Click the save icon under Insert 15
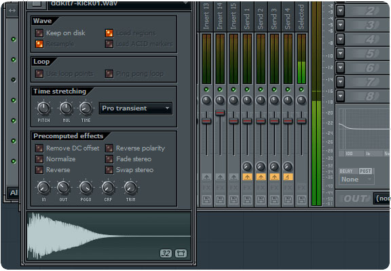391x271 pixels. click(x=234, y=200)
